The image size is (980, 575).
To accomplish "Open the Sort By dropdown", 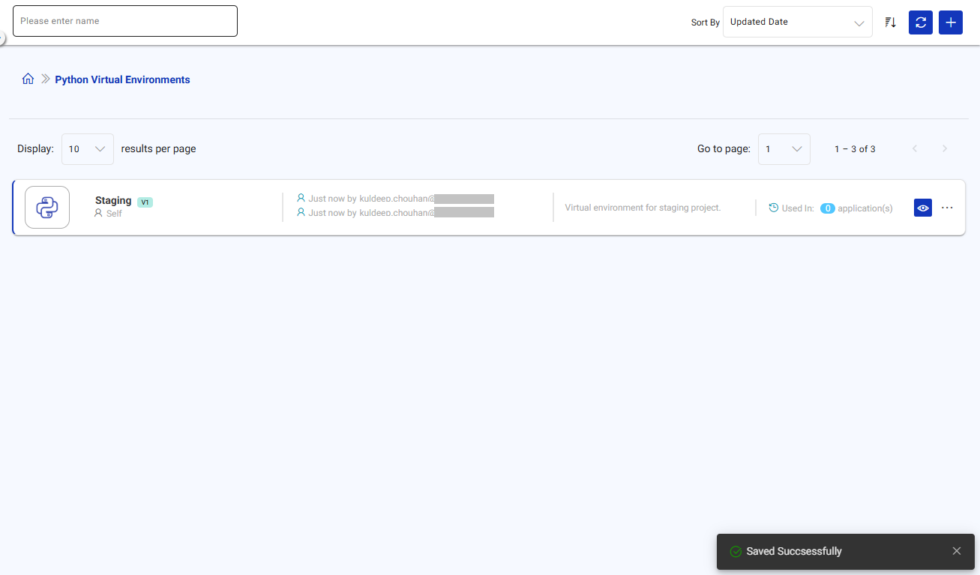I will (797, 22).
